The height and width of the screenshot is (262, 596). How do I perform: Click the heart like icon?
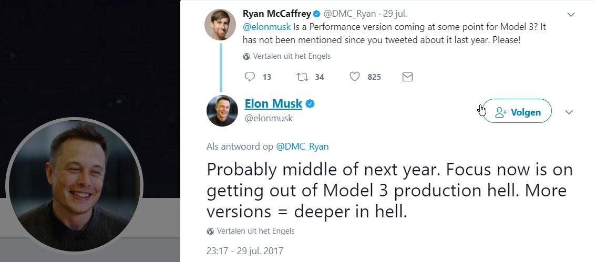[355, 77]
